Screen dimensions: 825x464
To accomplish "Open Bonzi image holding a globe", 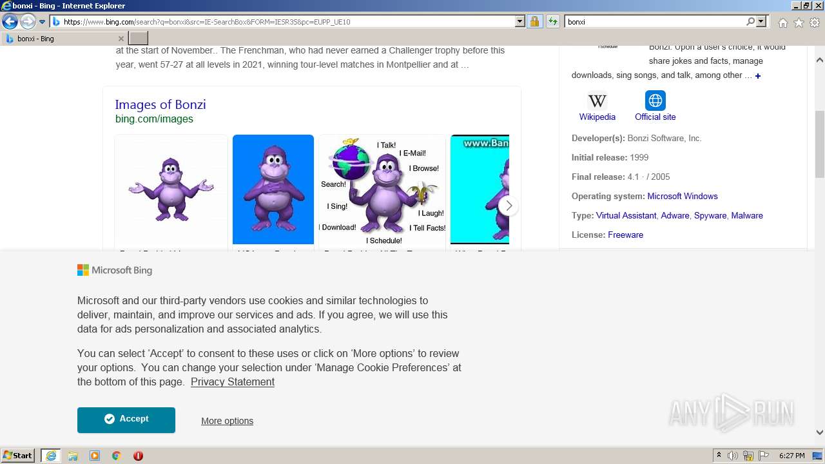I will 382,189.
